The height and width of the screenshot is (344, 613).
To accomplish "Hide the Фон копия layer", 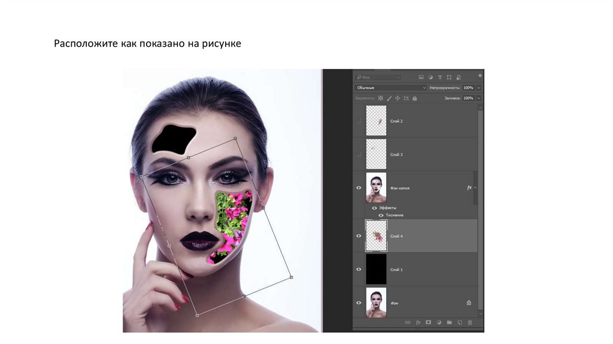I will 359,188.
